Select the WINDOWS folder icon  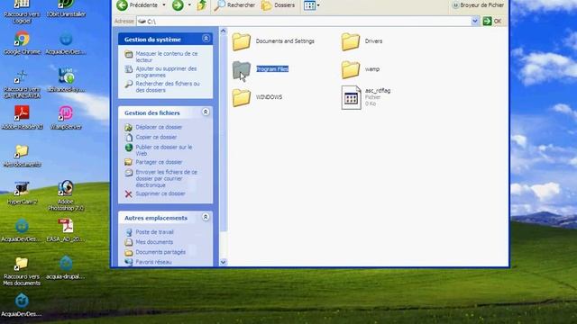[242, 97]
